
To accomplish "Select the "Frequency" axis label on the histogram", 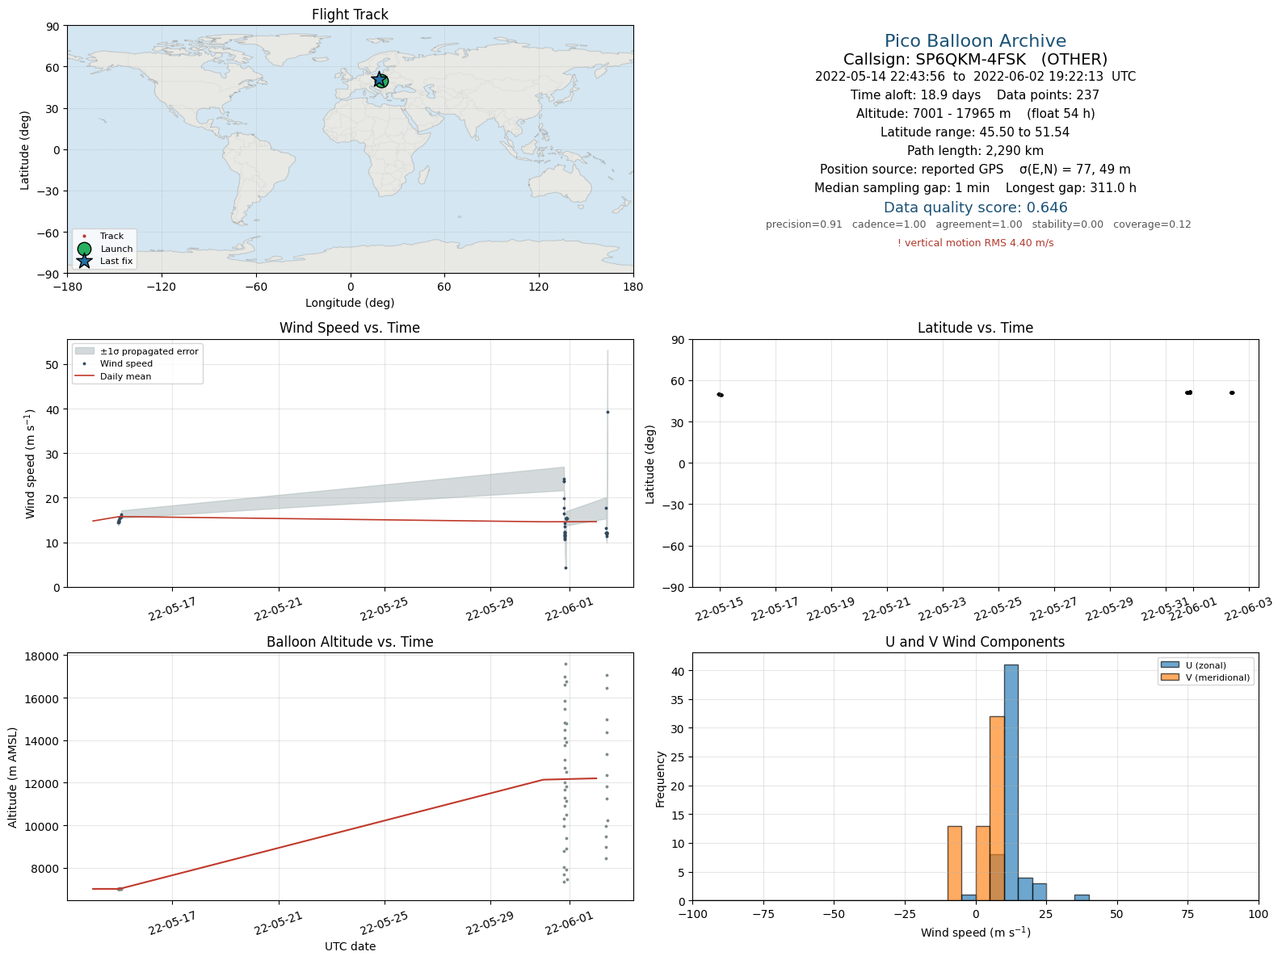I will [x=660, y=779].
